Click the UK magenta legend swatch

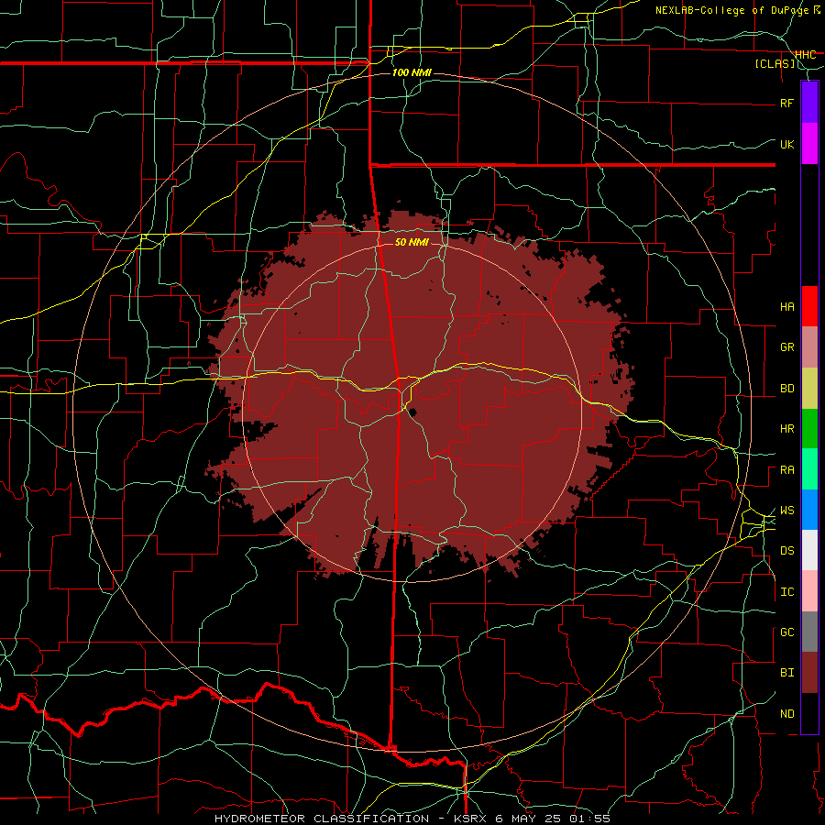pos(809,144)
